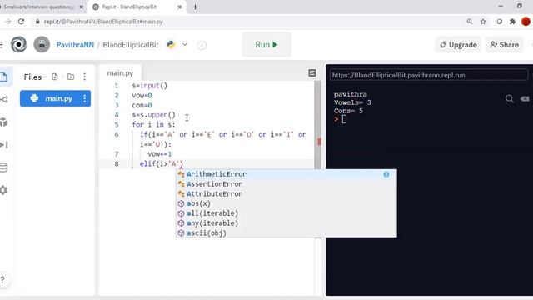Viewport: 533px width, 300px height.
Task: Click the 'Cons= 5' console output
Action: point(348,111)
